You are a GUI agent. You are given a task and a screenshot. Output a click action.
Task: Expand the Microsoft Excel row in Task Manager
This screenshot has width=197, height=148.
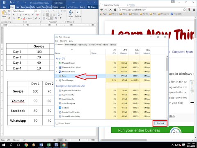click(56, 63)
